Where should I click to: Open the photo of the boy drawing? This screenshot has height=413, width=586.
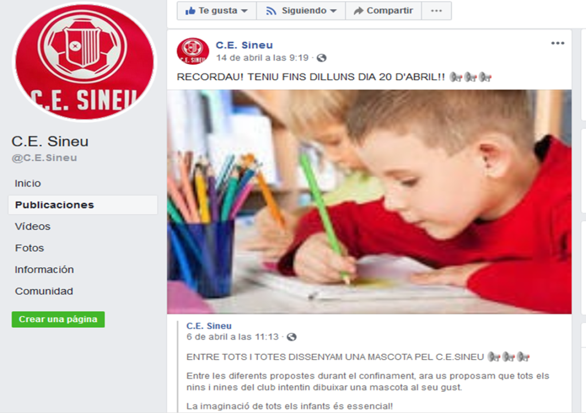369,202
